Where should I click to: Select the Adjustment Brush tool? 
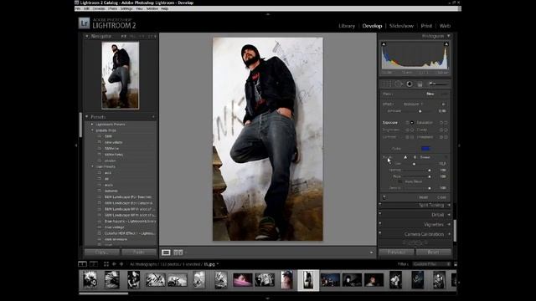tap(438, 84)
